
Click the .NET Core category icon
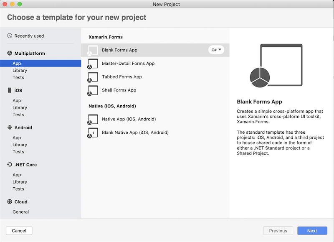click(10, 164)
